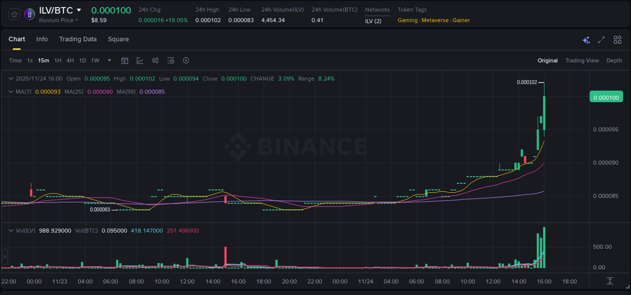Image resolution: width=631 pixels, height=295 pixels.
Task: Open the candlestick type selector icon
Action: point(155,60)
